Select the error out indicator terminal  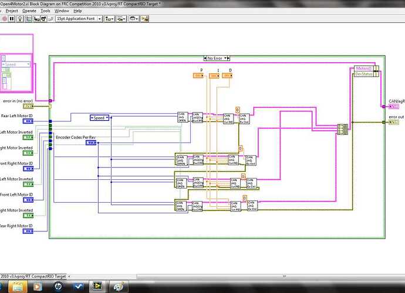click(x=394, y=122)
